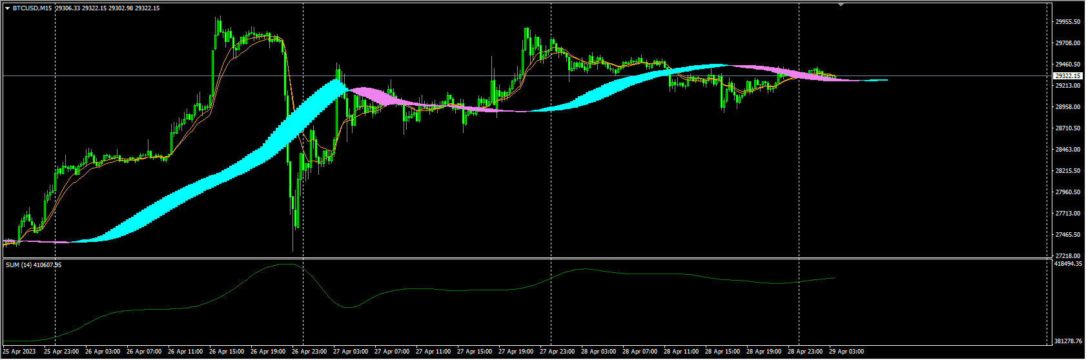
Task: Click price scale value 28958.00
Action: (x=1068, y=106)
